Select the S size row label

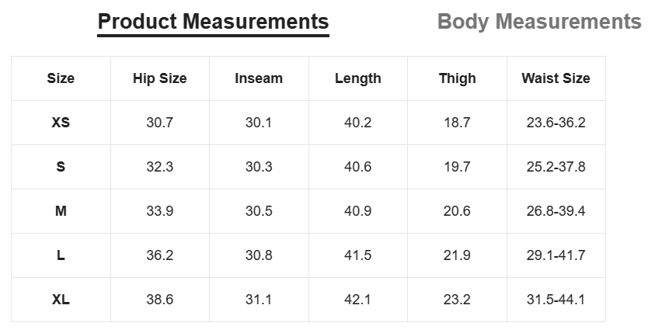61,167
